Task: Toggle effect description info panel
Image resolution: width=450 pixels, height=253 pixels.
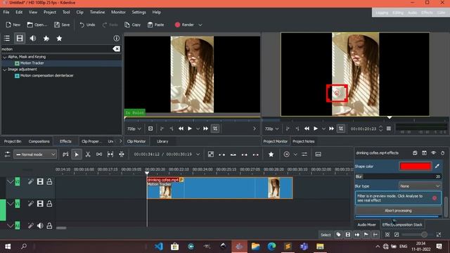Action: [x=116, y=38]
